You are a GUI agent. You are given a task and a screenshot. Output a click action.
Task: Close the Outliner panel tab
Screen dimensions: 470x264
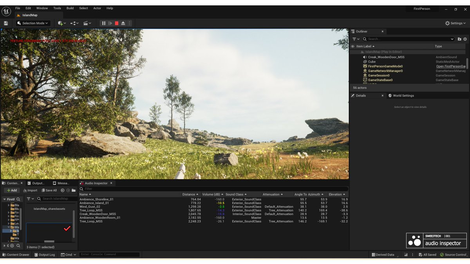383,32
